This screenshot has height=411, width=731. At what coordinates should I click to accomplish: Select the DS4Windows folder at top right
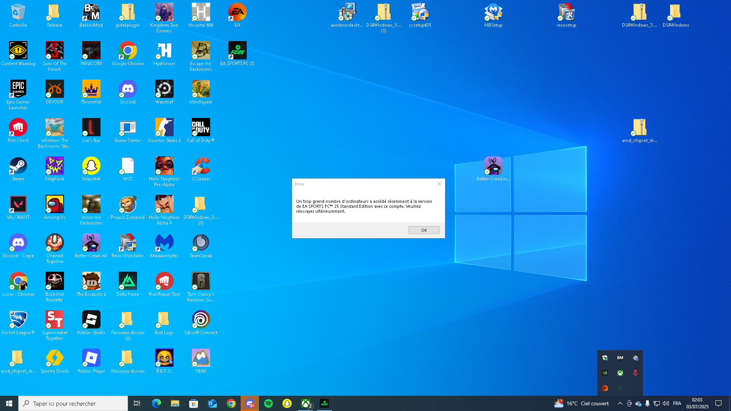[676, 15]
